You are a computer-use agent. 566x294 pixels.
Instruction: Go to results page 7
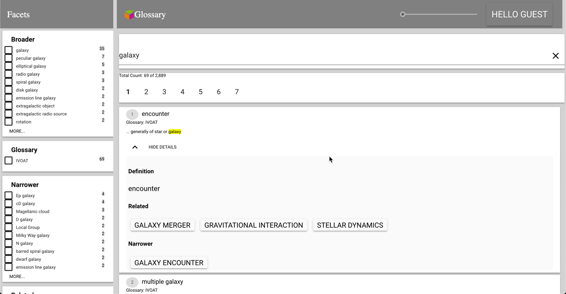tap(237, 92)
